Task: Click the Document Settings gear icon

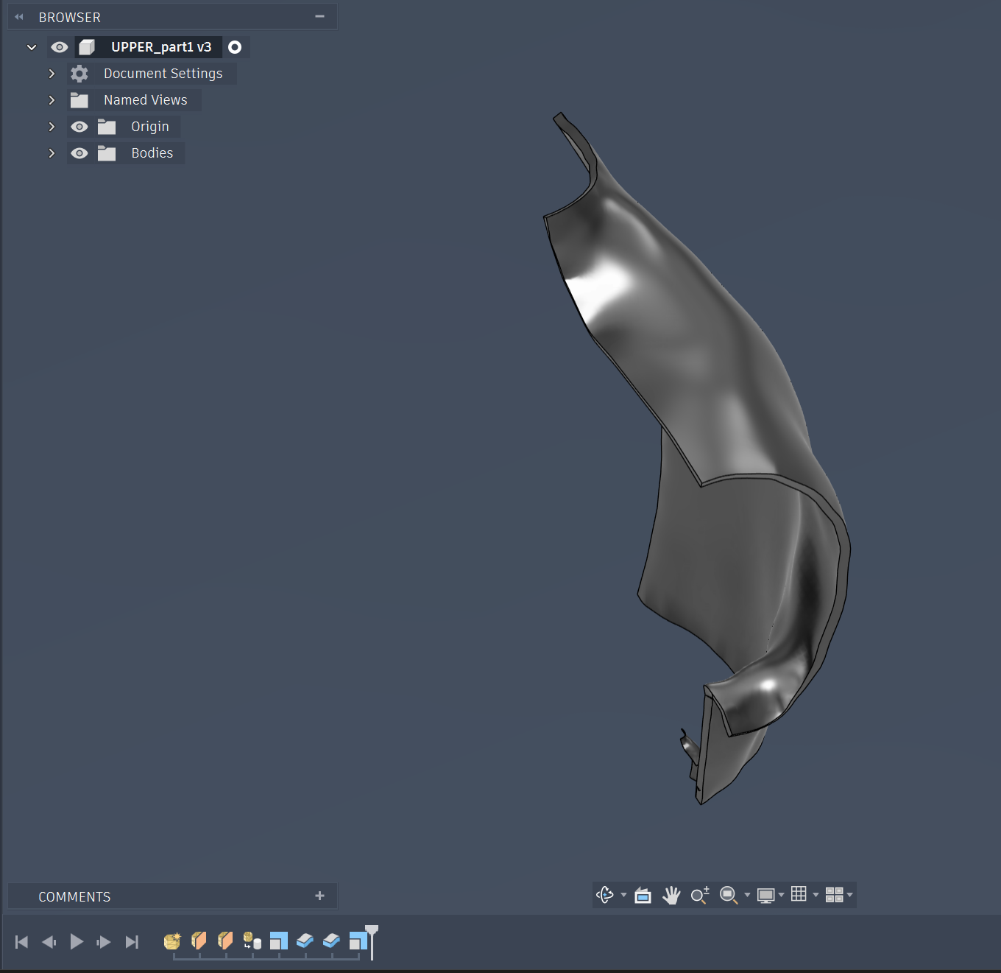Action: pyautogui.click(x=79, y=74)
